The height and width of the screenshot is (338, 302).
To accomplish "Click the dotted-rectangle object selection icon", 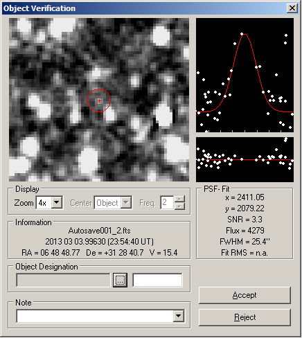I will tap(120, 281).
